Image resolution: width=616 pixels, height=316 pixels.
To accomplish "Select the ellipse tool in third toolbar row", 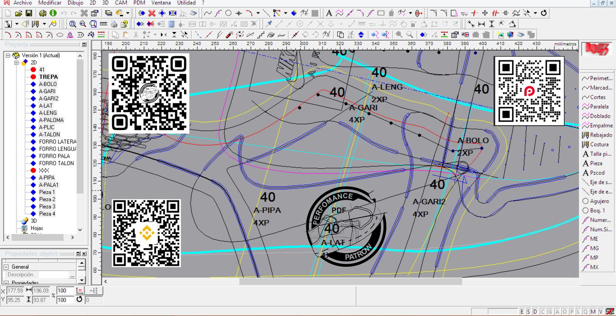I will [x=60, y=34].
